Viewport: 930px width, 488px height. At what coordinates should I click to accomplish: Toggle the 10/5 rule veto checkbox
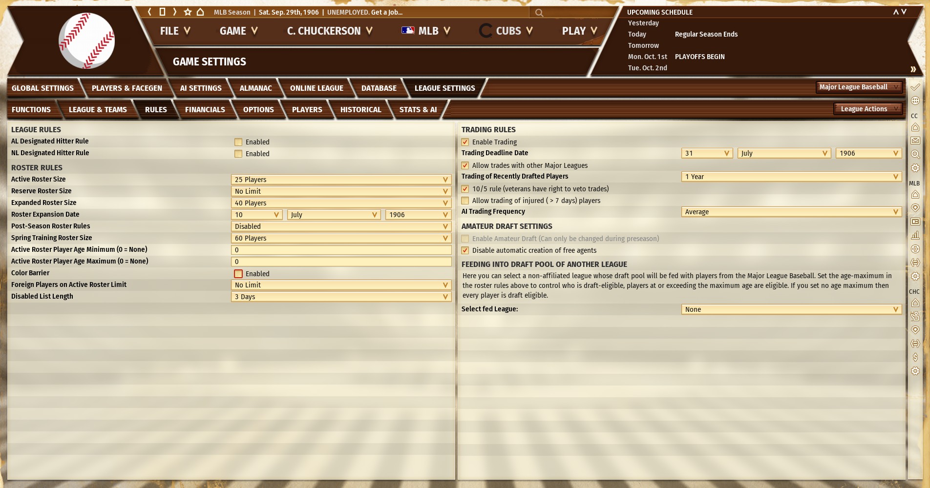pos(465,189)
